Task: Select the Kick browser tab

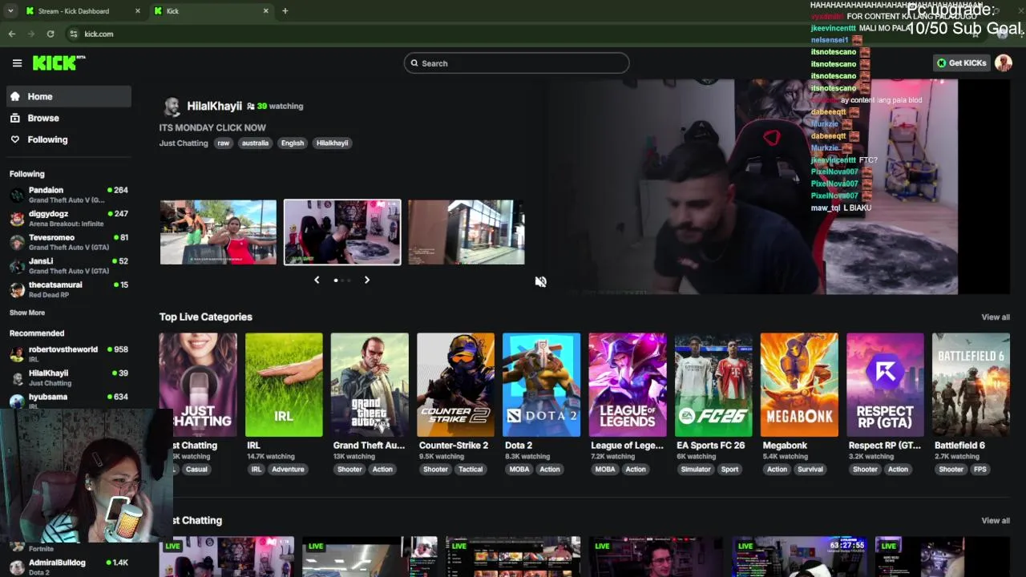Action: (x=212, y=11)
